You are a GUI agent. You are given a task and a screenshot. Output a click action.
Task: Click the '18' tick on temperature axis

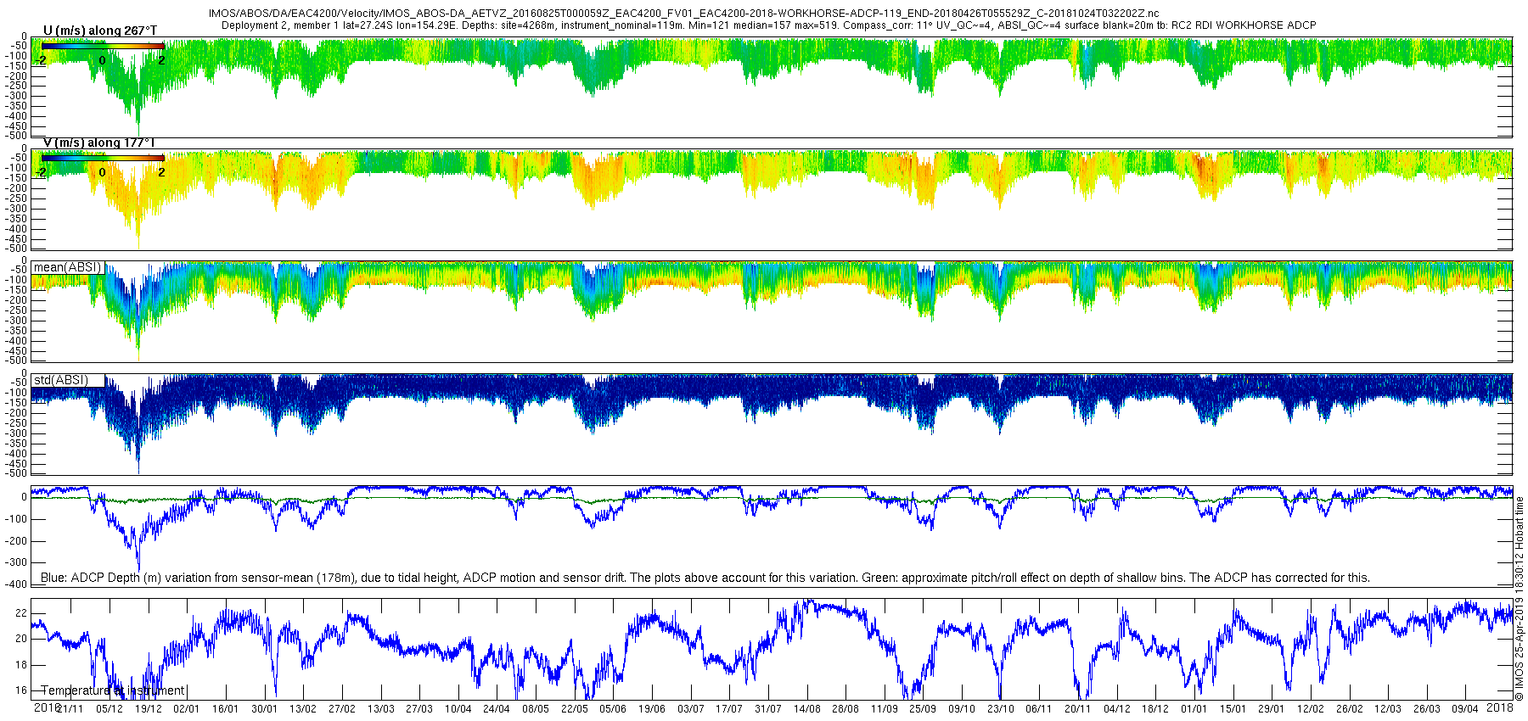[22, 665]
